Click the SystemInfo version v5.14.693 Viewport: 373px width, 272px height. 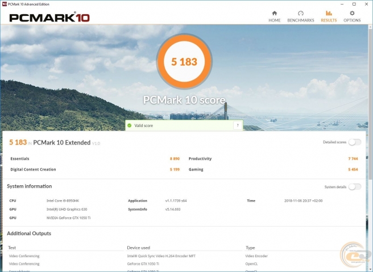pyautogui.click(x=173, y=209)
